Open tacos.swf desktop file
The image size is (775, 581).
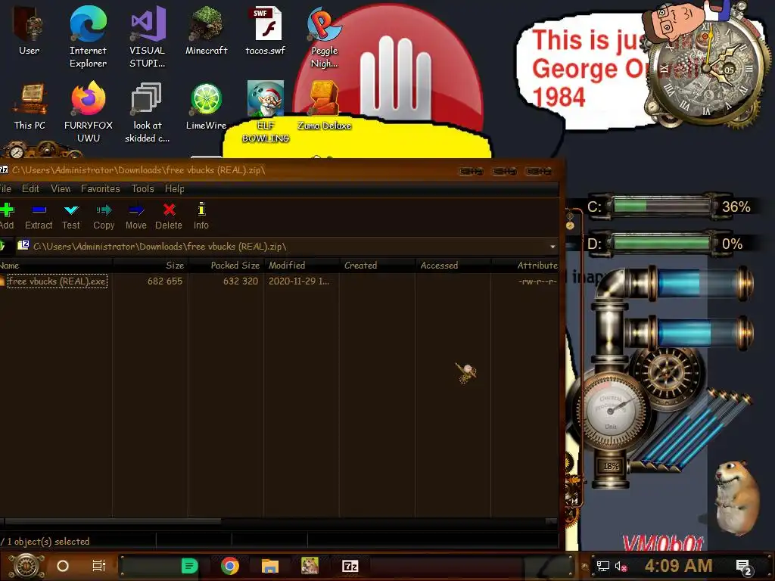coord(266,30)
